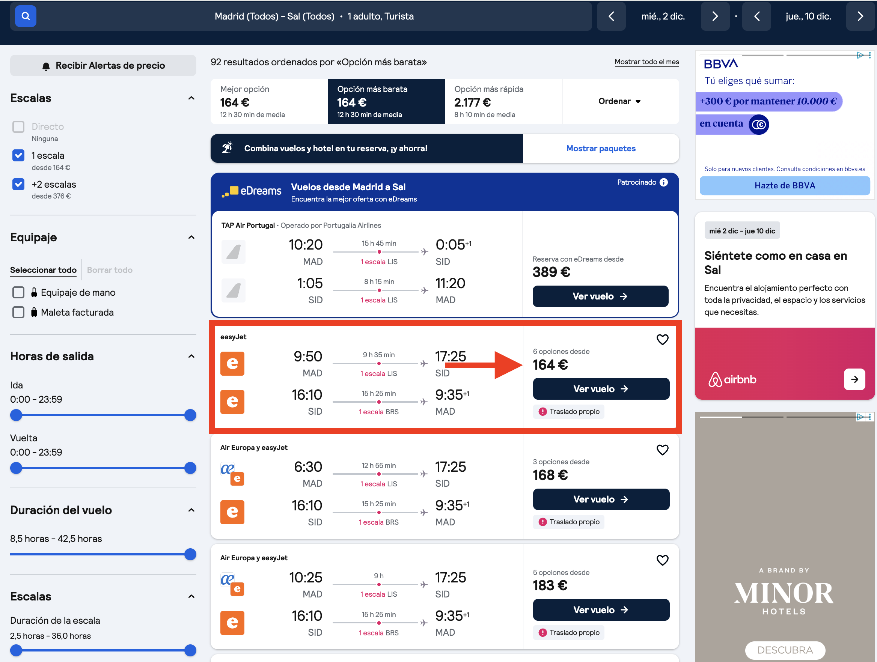Viewport: 877px width, 662px height.
Task: Collapse the Equipaje section
Action: pos(191,237)
